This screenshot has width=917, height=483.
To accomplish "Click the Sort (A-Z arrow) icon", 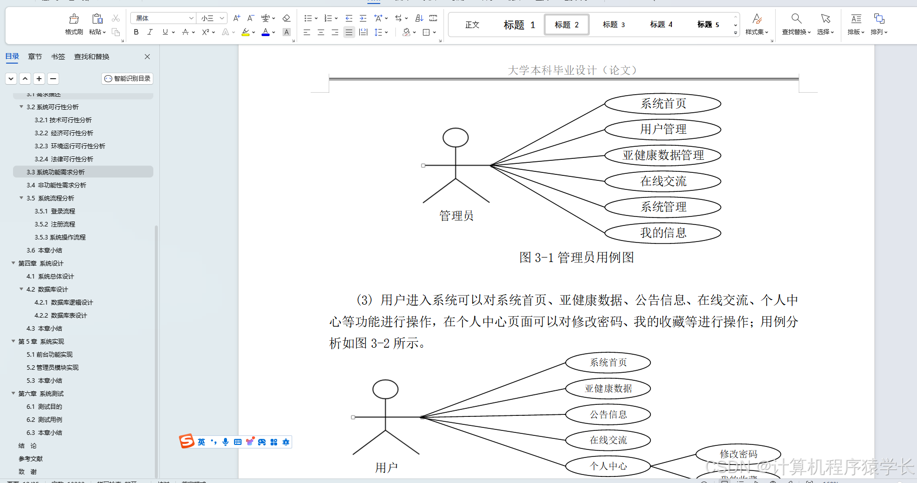I will coord(419,18).
